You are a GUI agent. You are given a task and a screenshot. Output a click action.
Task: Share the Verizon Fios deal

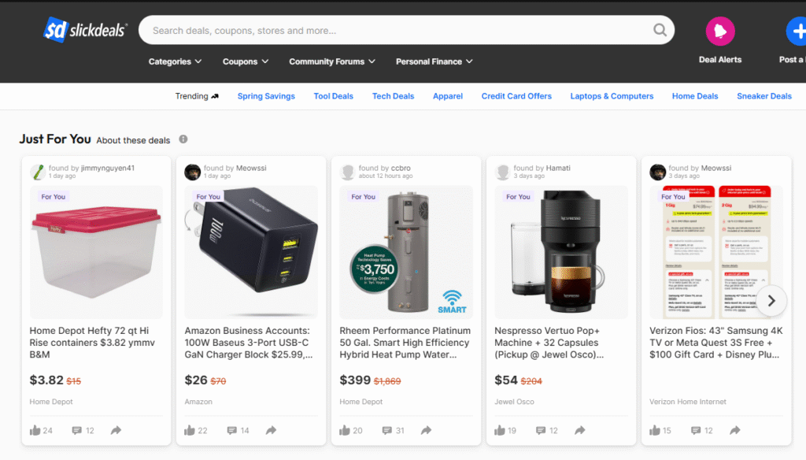tap(735, 430)
